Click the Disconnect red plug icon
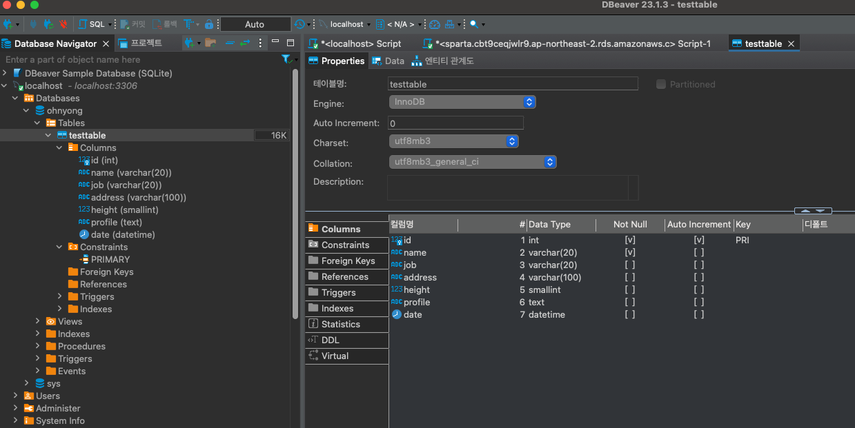This screenshot has height=428, width=855. 63,24
